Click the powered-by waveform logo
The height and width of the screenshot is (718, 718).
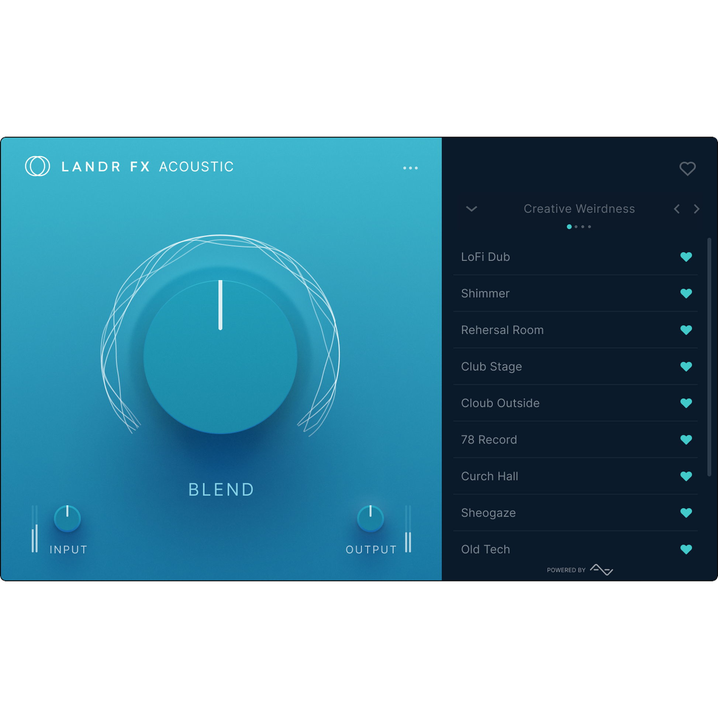(601, 569)
